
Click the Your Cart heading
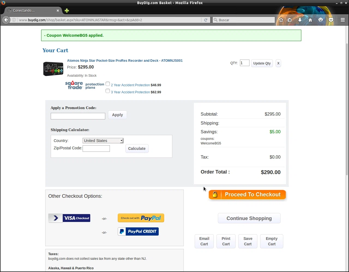[55, 51]
